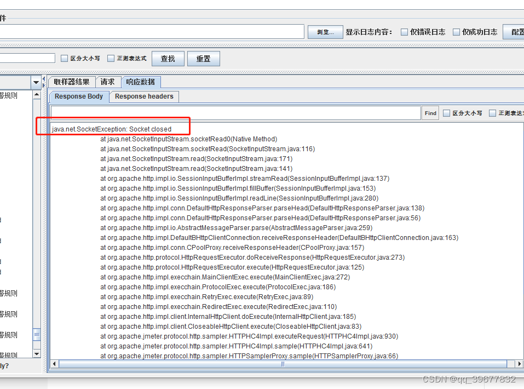Click the DefaultBHttpClientConnection.receiveResponseHeader stack line
524x389 pixels.
click(279, 238)
